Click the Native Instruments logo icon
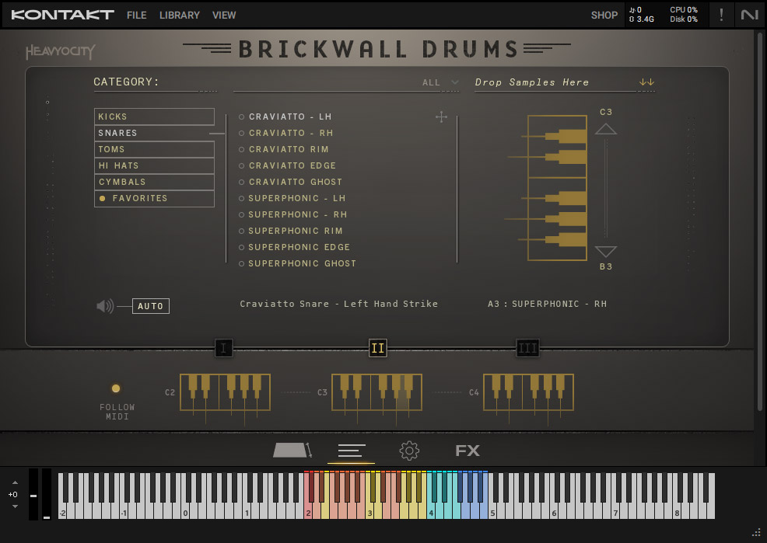This screenshot has height=543, width=767. point(749,15)
